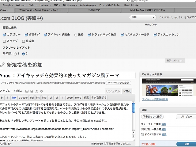Toggle the 投稿タグ checkbox

(26, 35)
